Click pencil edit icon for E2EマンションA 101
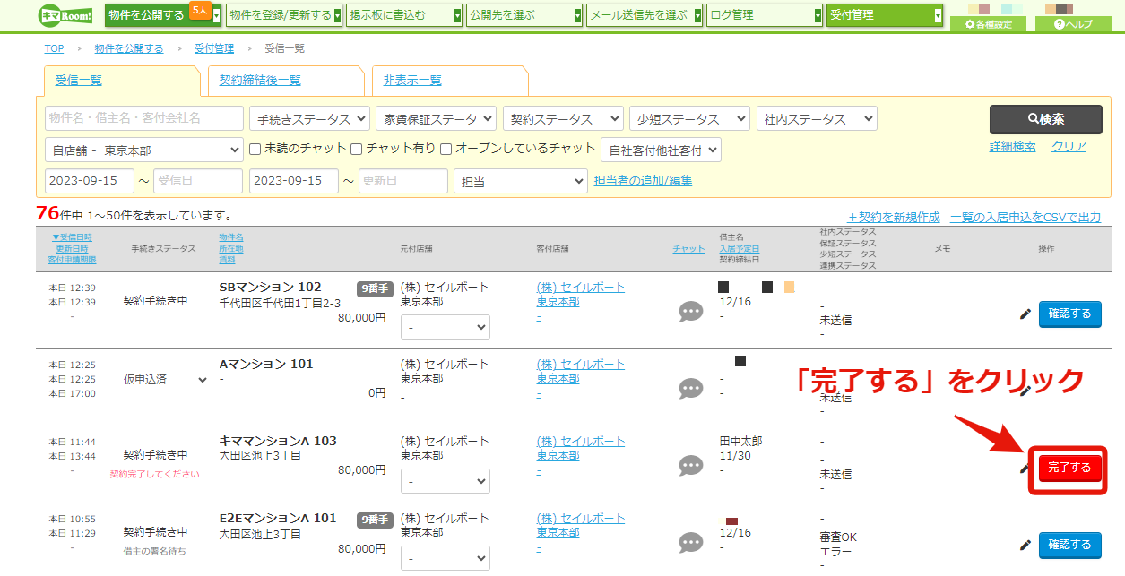The image size is (1125, 576). [x=1025, y=545]
